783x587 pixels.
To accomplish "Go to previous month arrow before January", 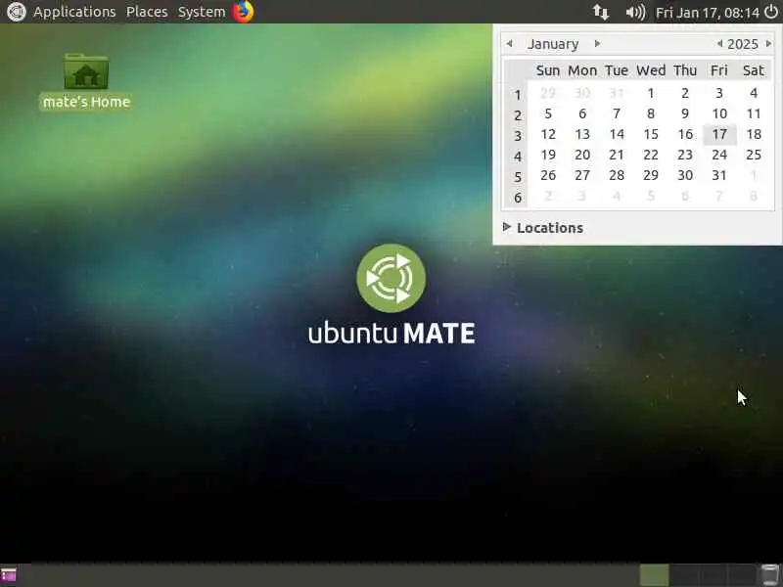I will (x=509, y=44).
